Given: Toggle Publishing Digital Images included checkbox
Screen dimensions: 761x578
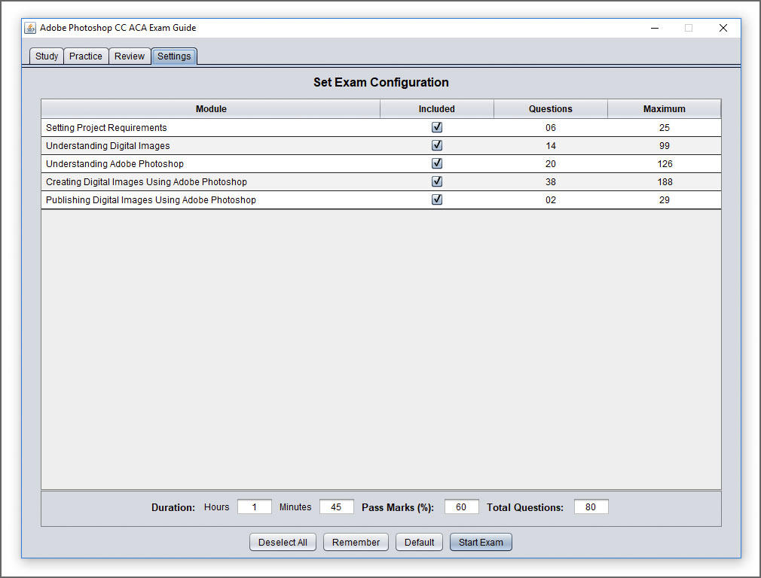Looking at the screenshot, I should point(437,199).
